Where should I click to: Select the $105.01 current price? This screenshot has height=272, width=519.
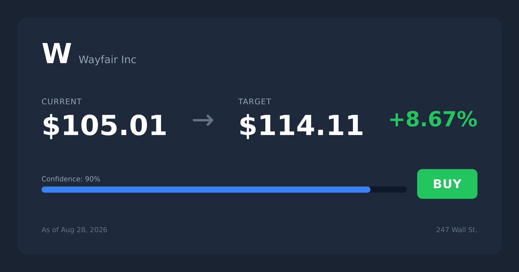coord(104,126)
